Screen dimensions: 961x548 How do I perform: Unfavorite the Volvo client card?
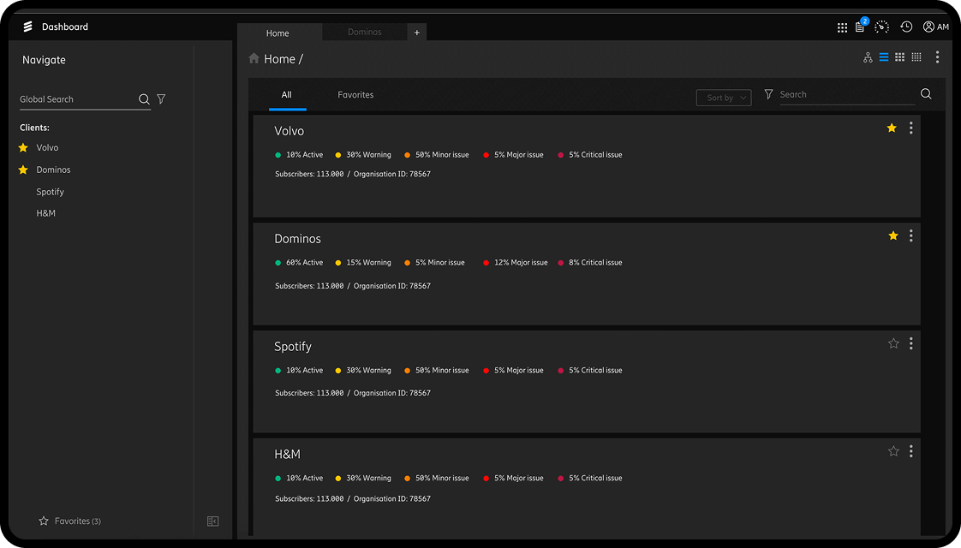[x=891, y=128]
